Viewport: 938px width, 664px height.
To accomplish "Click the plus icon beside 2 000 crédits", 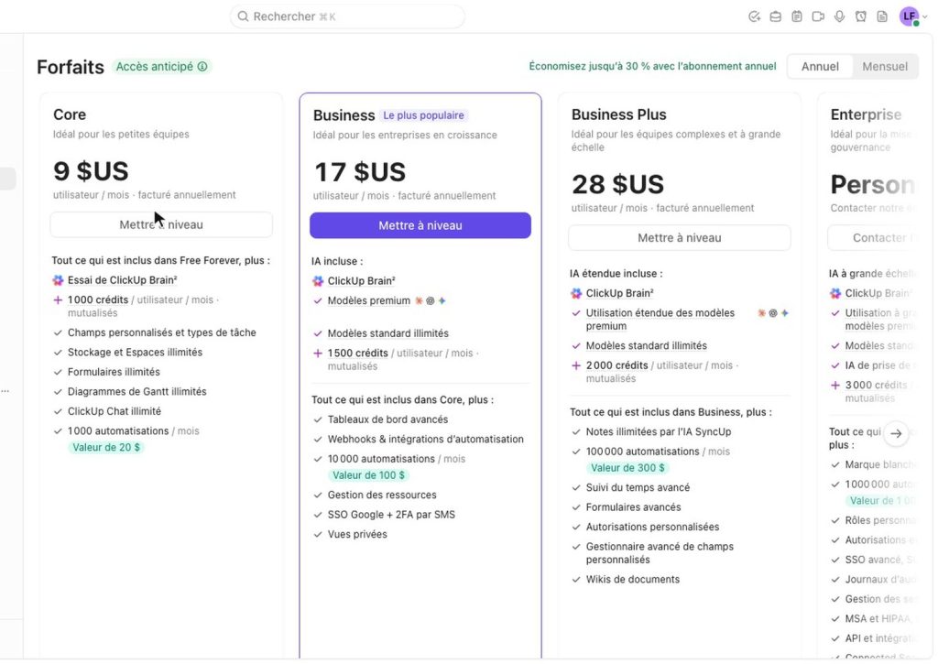I will (x=576, y=365).
